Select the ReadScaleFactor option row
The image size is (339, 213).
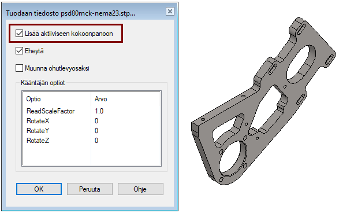(x=91, y=111)
